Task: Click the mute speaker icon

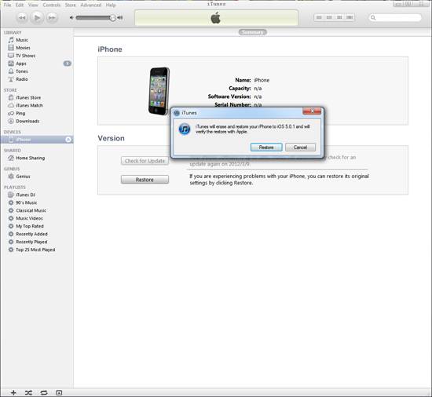Action: (x=71, y=17)
